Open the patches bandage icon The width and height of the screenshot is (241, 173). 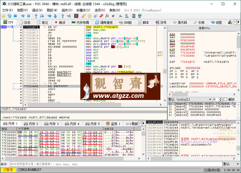(84, 16)
